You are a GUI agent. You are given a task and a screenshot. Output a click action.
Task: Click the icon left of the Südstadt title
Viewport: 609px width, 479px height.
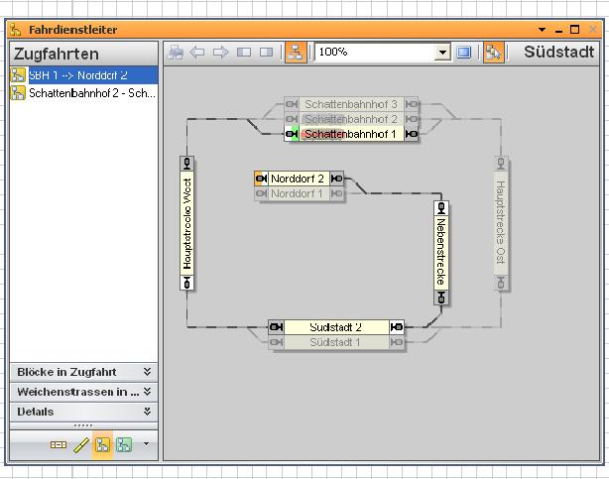[x=493, y=53]
